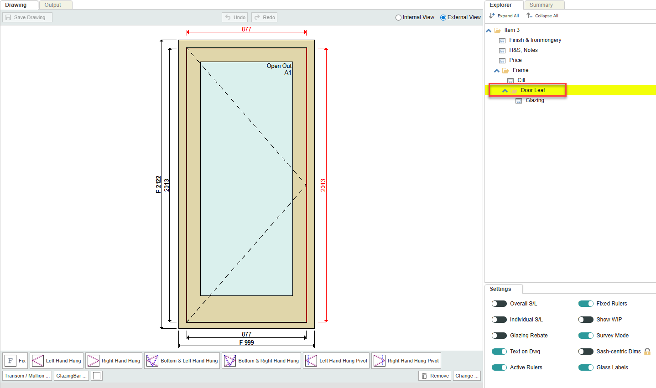Open the Summary tab
Viewport: 656px width, 388px height.
(541, 5)
